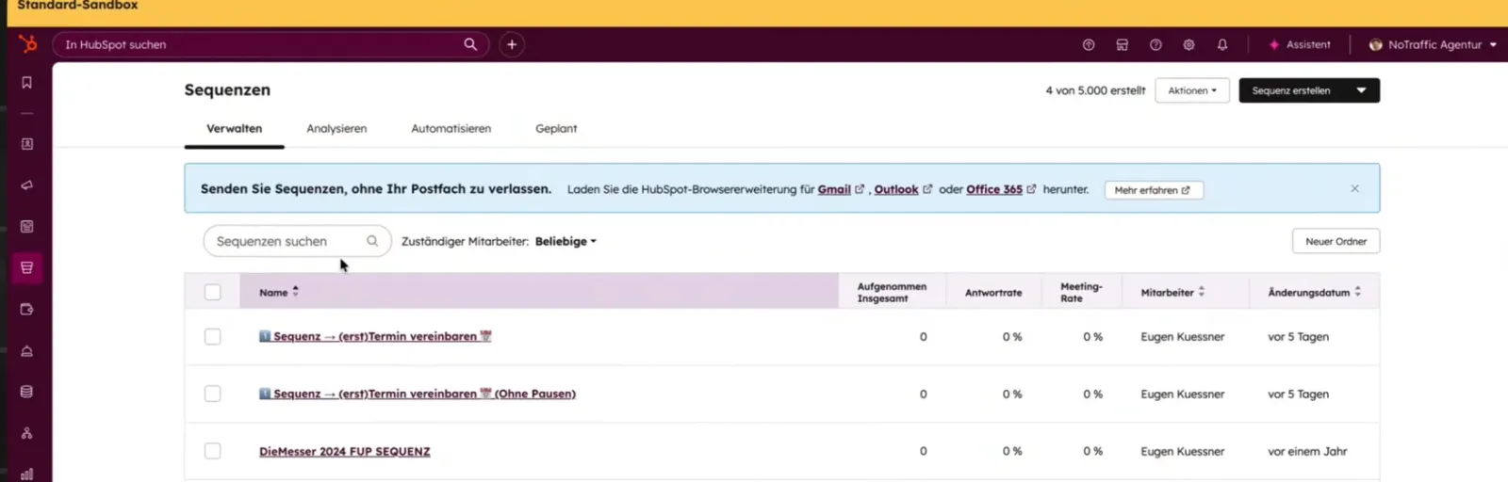
Task: Click the vor einem Jahr date cell
Action: click(1307, 451)
